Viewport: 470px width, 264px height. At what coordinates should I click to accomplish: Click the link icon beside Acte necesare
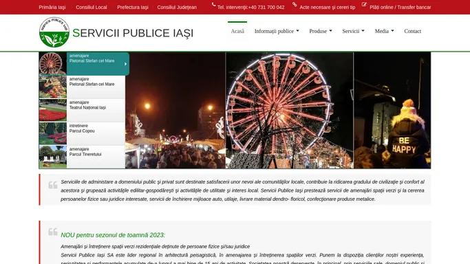[x=295, y=5]
